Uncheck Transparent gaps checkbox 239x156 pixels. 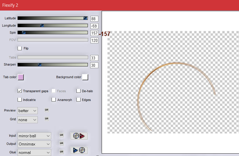[20, 91]
